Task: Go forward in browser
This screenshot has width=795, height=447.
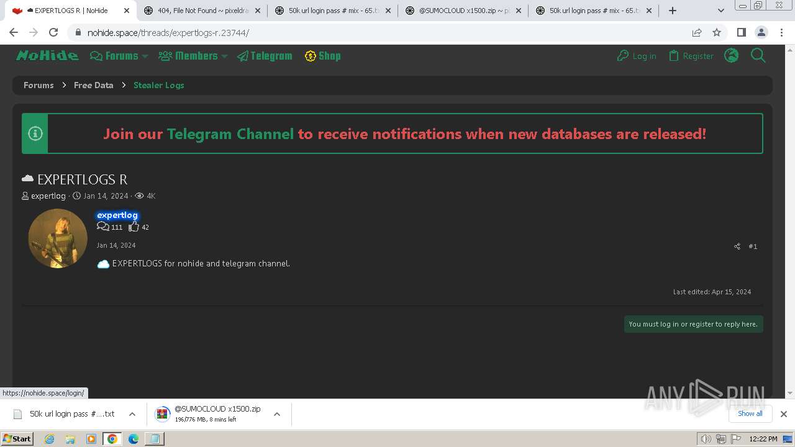Action: pos(34,32)
